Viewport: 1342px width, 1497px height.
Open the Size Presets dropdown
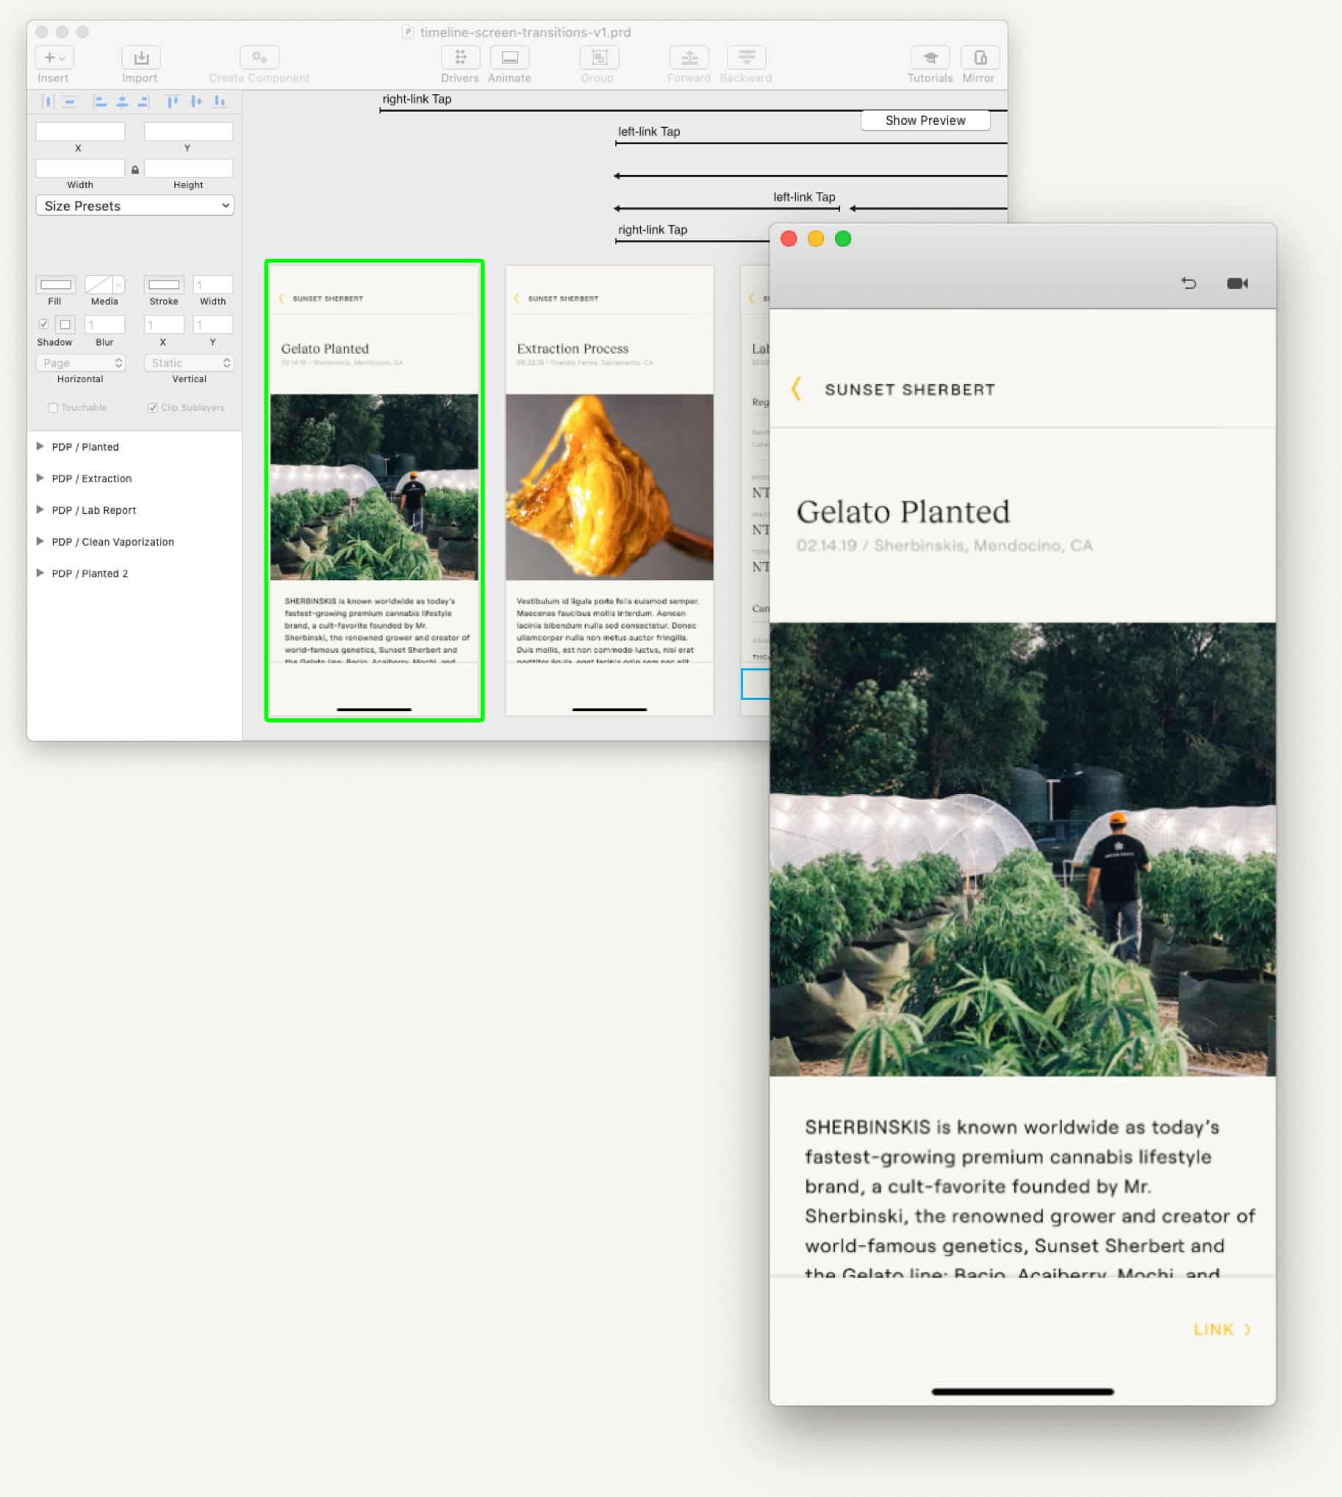tap(135, 206)
